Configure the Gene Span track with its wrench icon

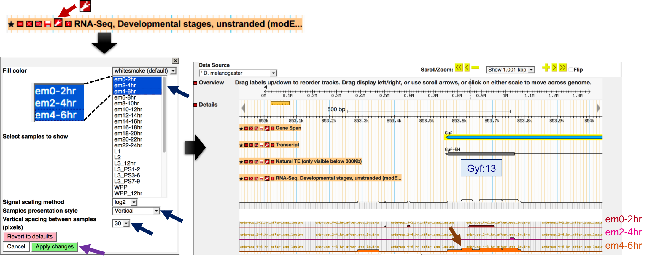267,128
